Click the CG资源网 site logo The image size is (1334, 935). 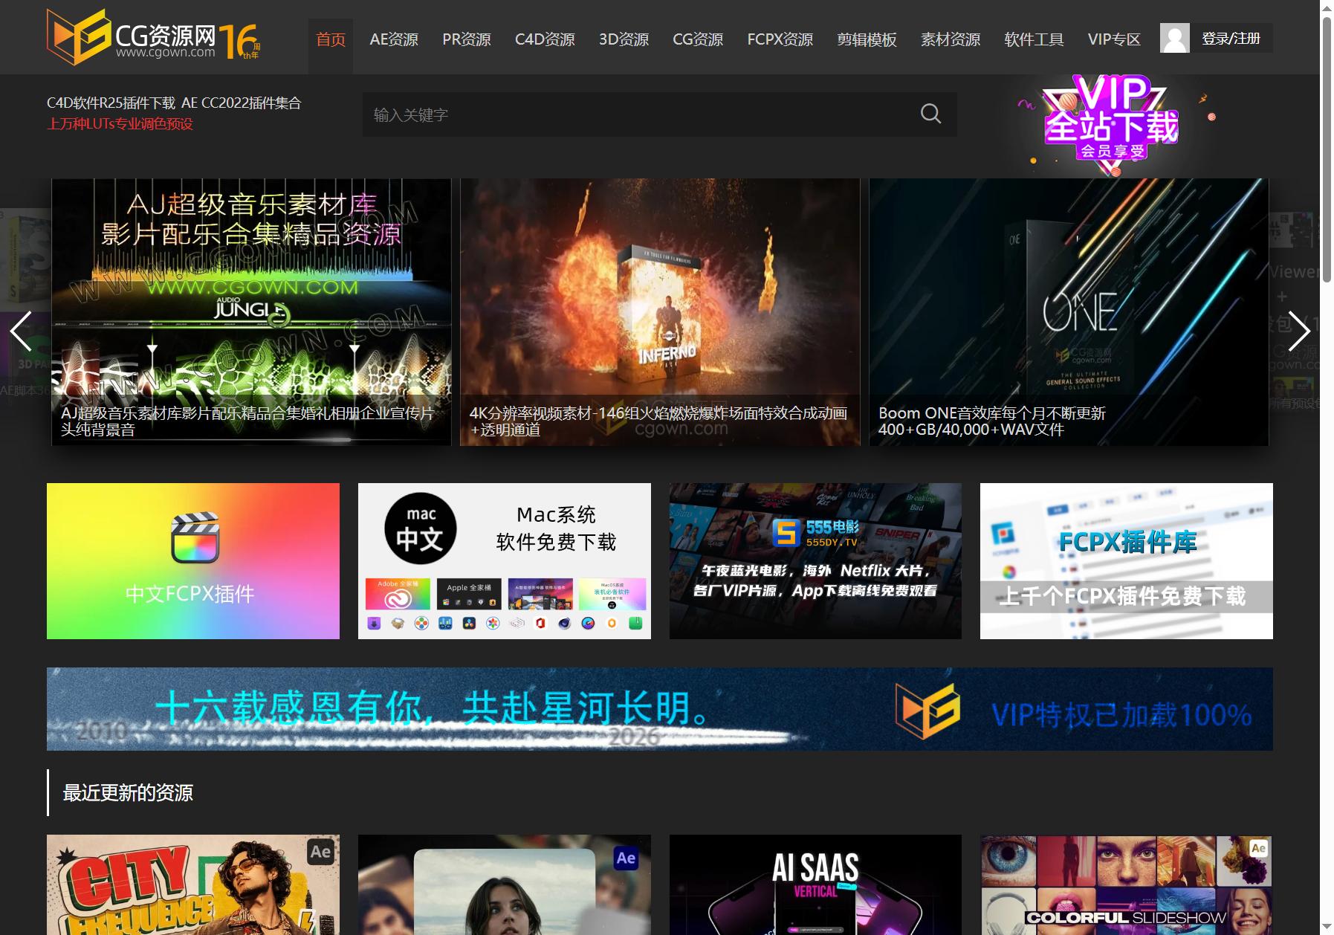coord(153,37)
